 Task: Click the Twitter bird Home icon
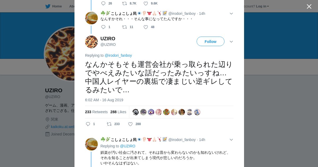click(x=48, y=6)
